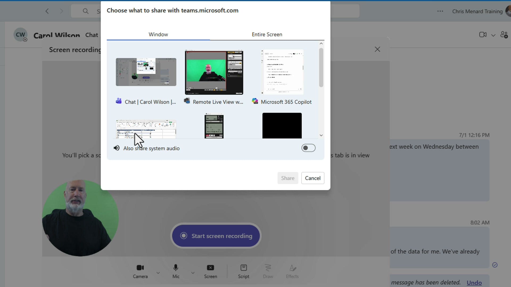511x287 pixels.
Task: Click the Screen icon in recording toolbar
Action: coord(211,268)
